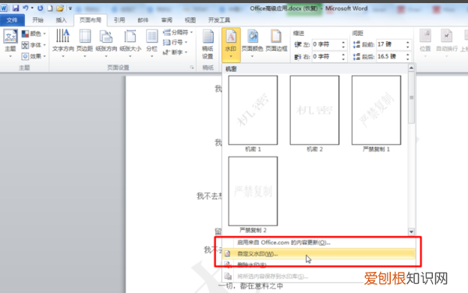Select the 页面布局 (Page Layout) tab
This screenshot has height=293, width=468.
[90, 20]
